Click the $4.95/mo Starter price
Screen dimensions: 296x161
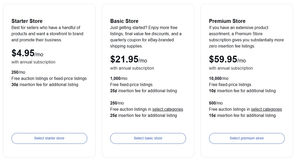click(27, 53)
